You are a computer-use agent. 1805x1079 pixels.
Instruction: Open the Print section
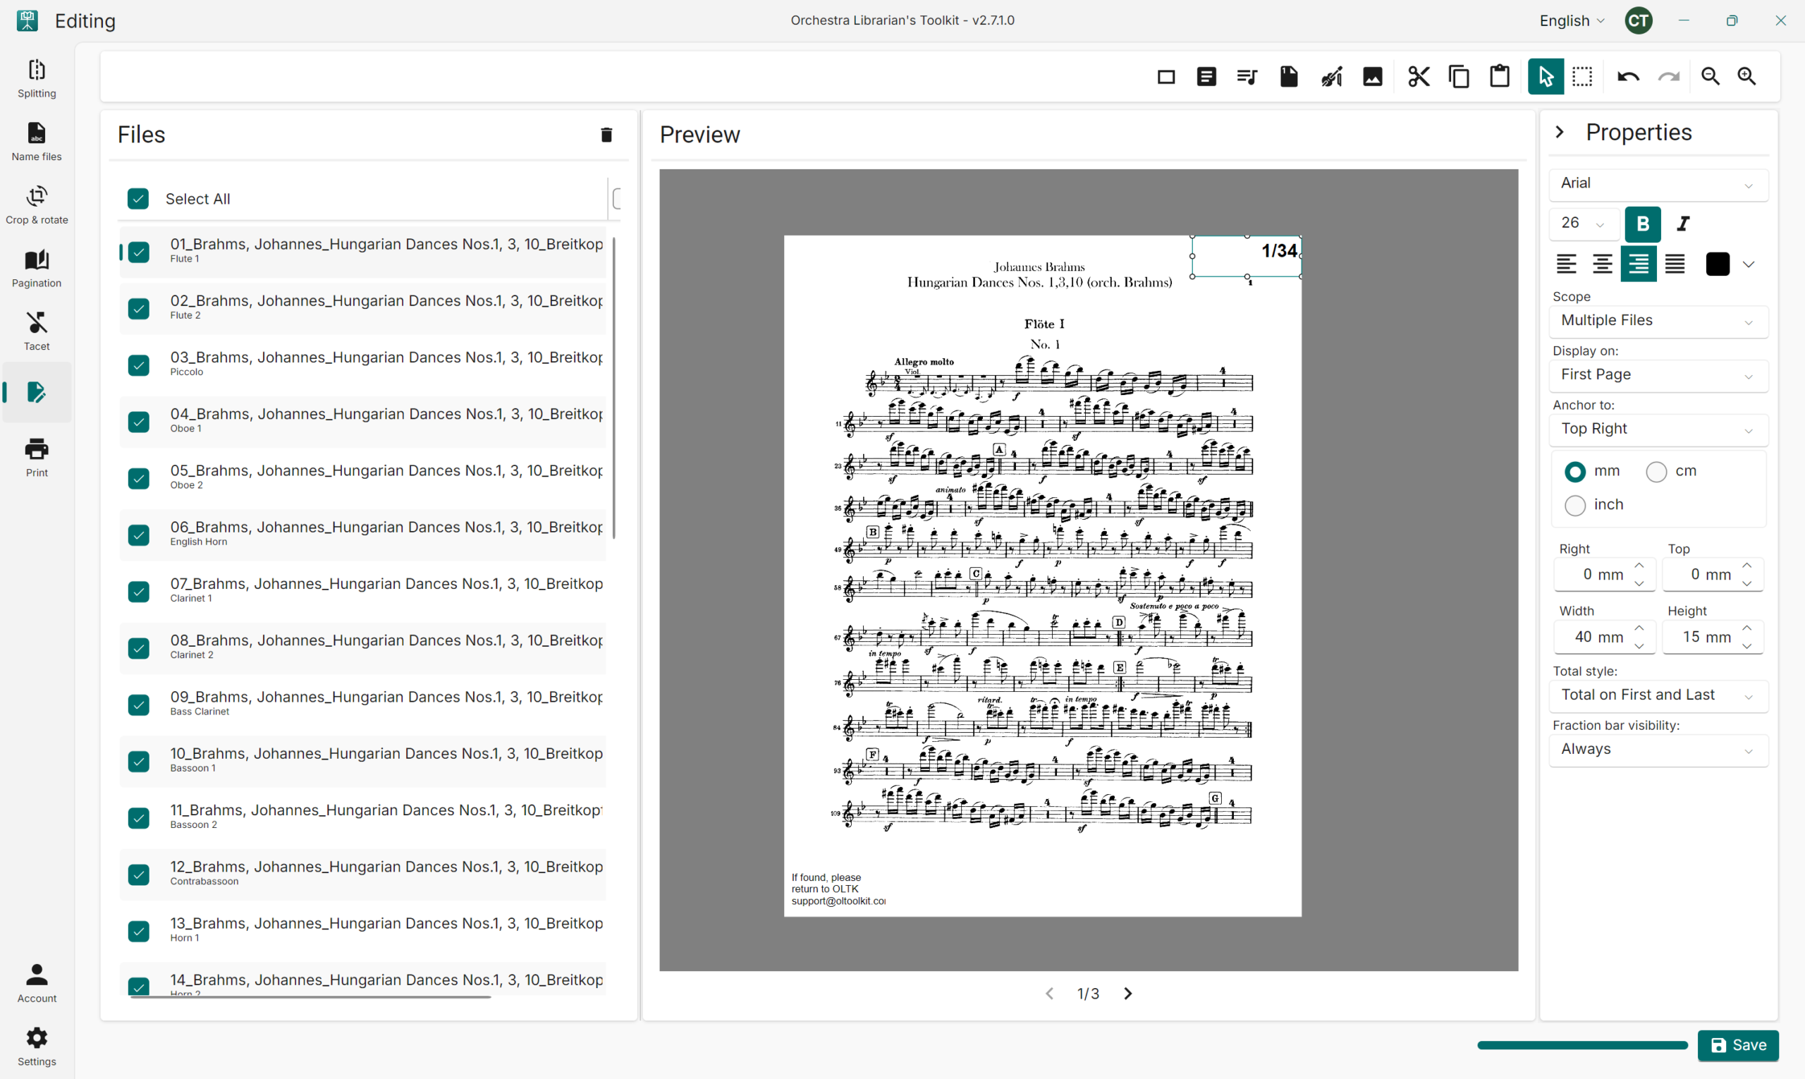pyautogui.click(x=37, y=458)
